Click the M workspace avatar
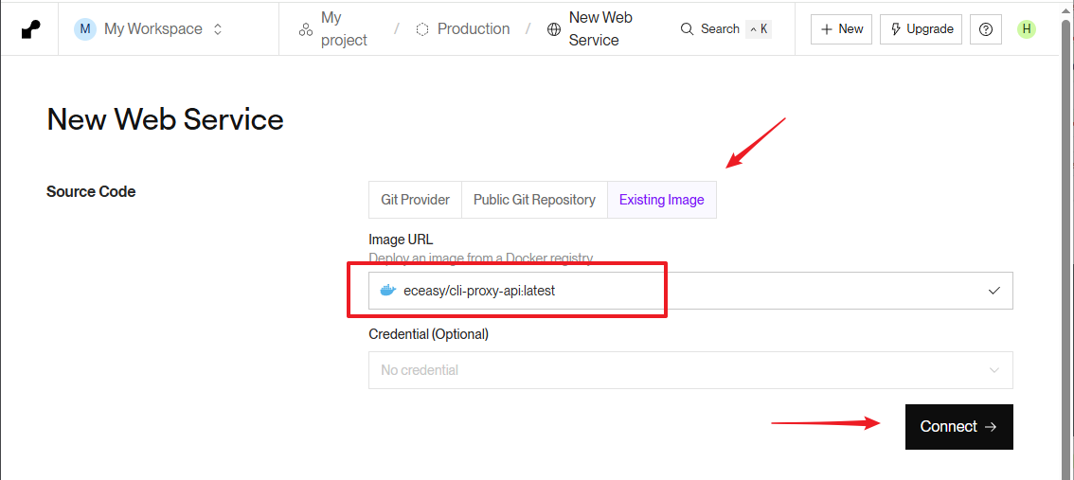 point(85,29)
